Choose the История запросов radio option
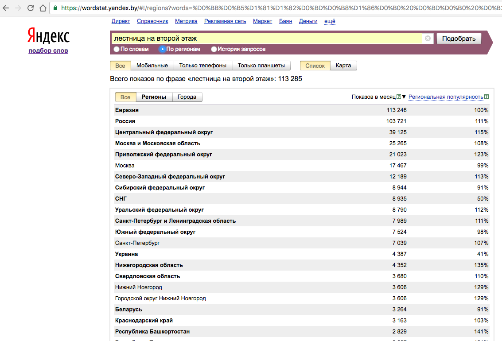502x341 pixels. pyautogui.click(x=214, y=49)
